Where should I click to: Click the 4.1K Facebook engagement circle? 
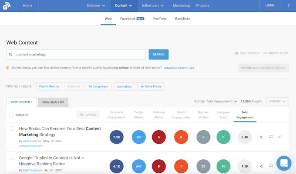coord(117,166)
